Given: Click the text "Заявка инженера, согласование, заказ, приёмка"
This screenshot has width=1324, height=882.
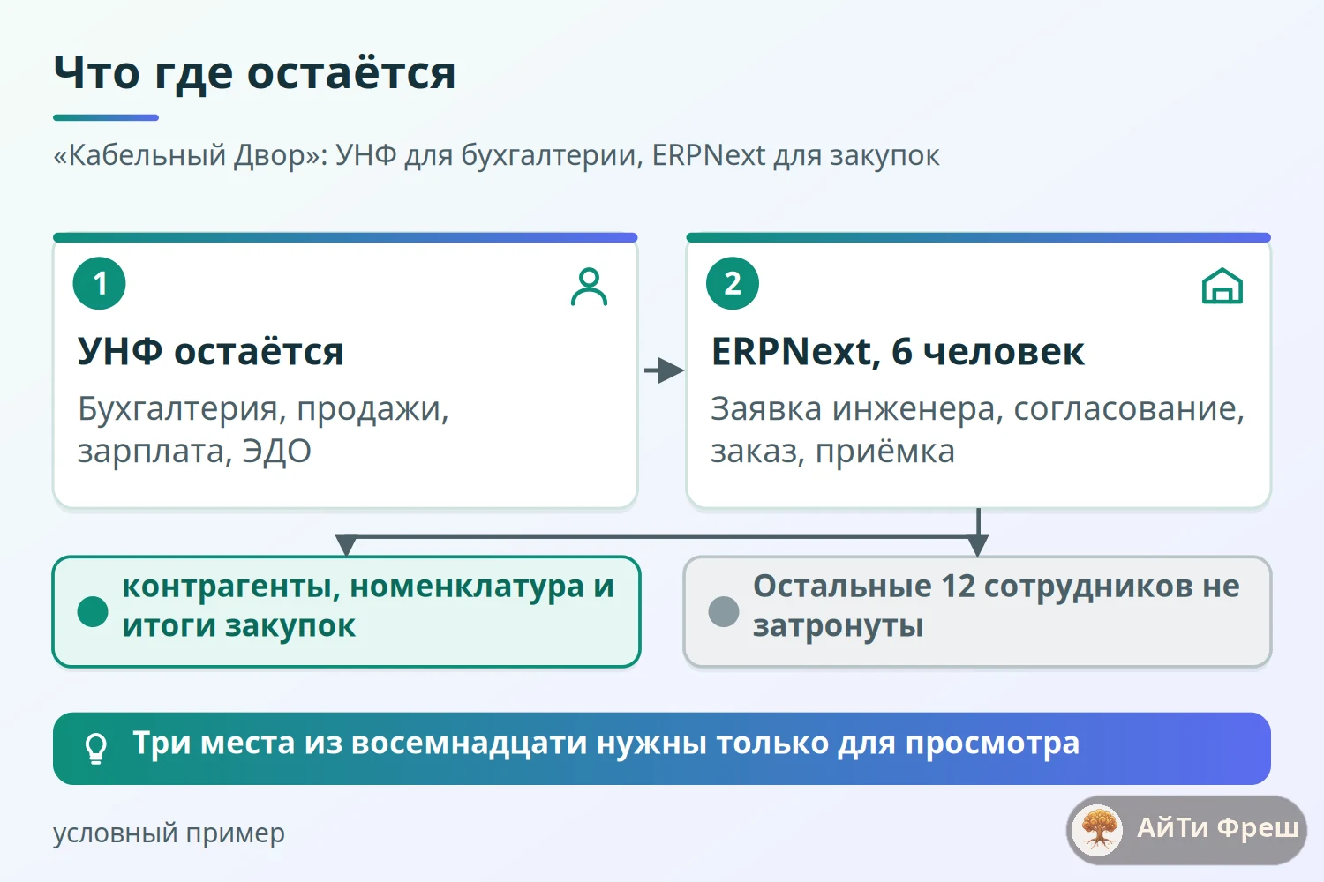Looking at the screenshot, I should [977, 430].
